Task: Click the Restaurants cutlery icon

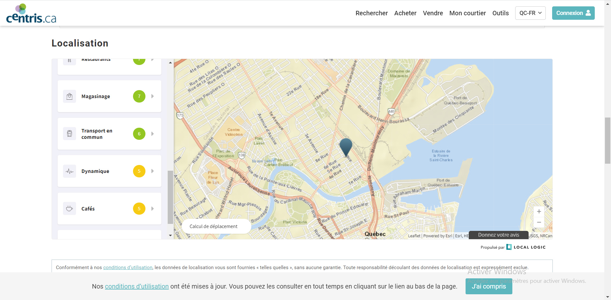Action: coord(69,61)
